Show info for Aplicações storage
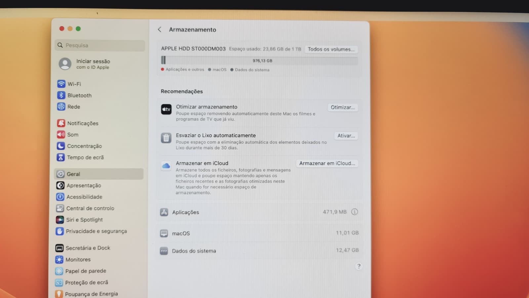Screen dimensions: 529x298 coord(354,212)
